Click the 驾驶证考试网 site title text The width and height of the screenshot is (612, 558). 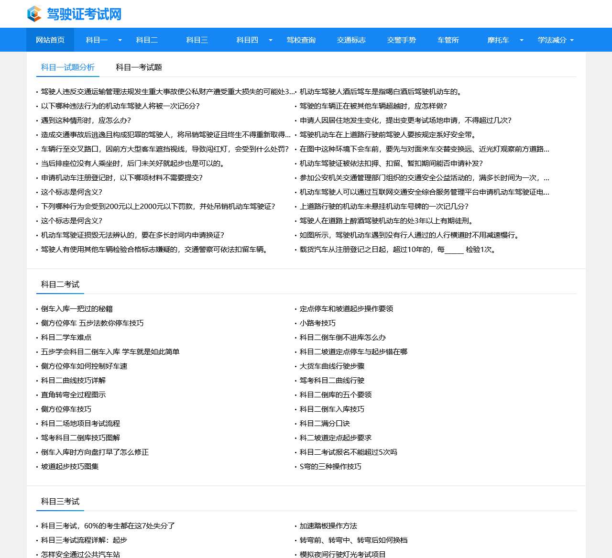(84, 14)
